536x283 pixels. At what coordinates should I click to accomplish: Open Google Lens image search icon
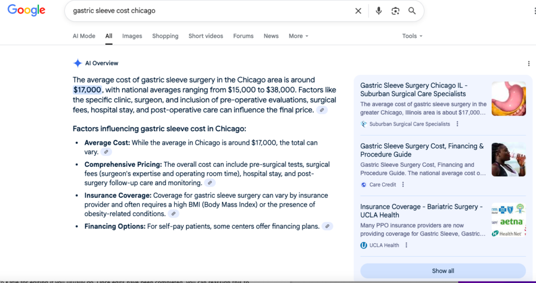(x=395, y=11)
